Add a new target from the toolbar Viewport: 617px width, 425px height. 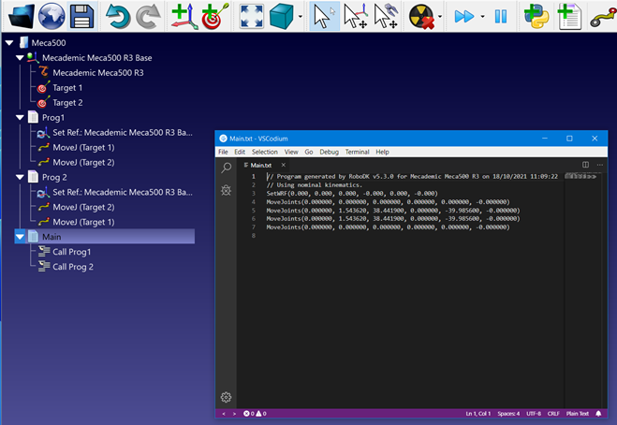click(x=215, y=16)
